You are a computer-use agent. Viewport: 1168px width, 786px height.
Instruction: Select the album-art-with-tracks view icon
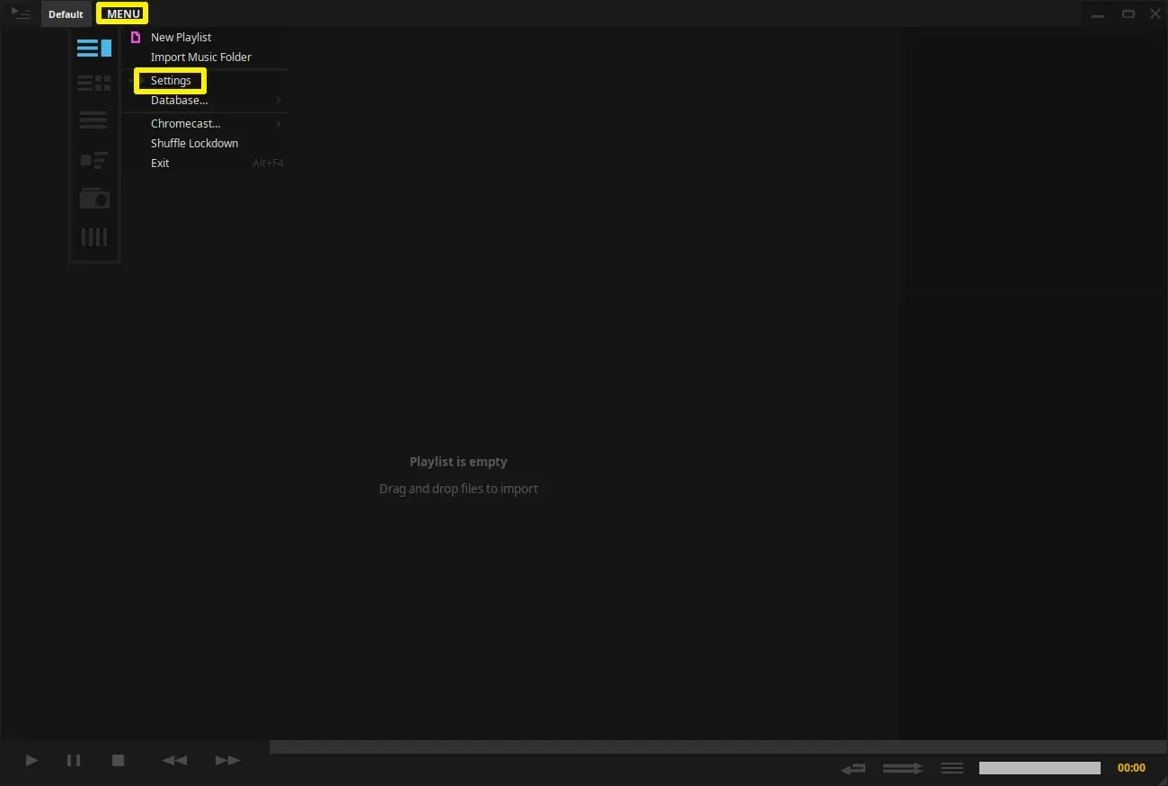pos(94,160)
